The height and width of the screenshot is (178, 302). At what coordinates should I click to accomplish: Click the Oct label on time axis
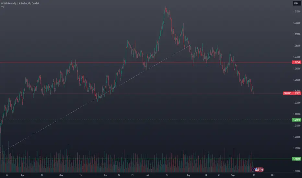(x=273, y=175)
